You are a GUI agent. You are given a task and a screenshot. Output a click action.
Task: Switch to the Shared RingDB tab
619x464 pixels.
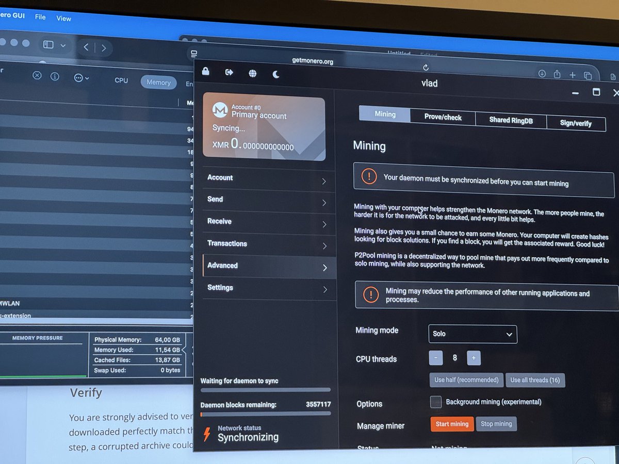[511, 120]
